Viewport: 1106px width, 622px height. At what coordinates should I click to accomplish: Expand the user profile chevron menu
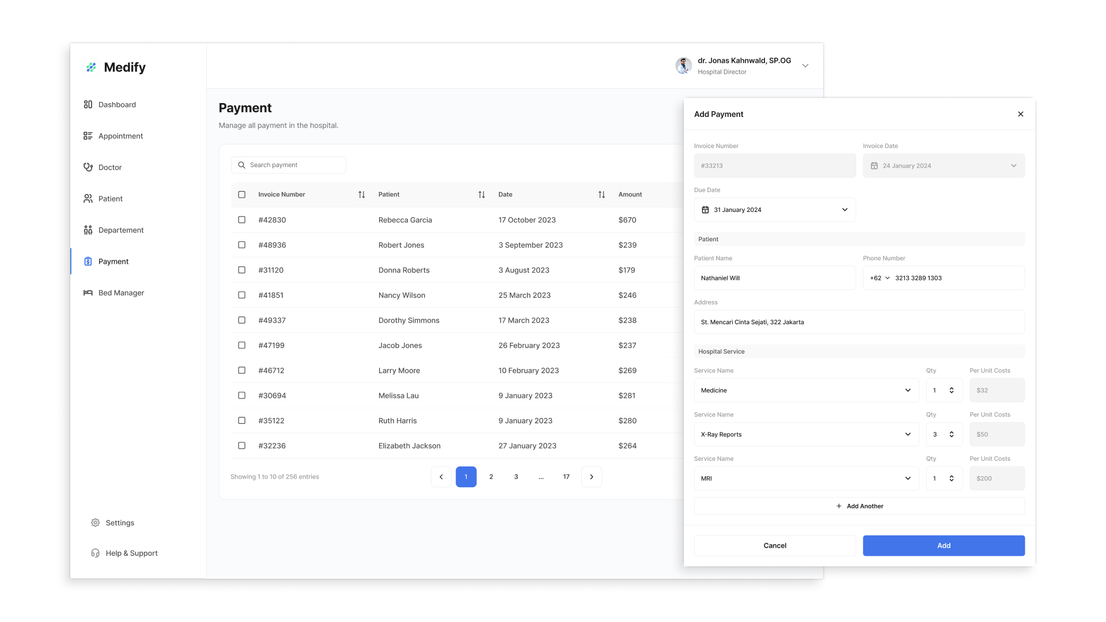(x=805, y=66)
